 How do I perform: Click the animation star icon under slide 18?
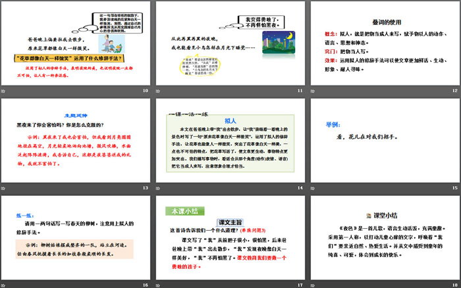point(313,285)
